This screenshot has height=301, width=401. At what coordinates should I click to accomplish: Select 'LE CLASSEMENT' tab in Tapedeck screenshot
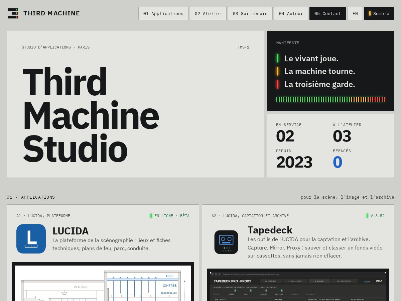[295, 281]
